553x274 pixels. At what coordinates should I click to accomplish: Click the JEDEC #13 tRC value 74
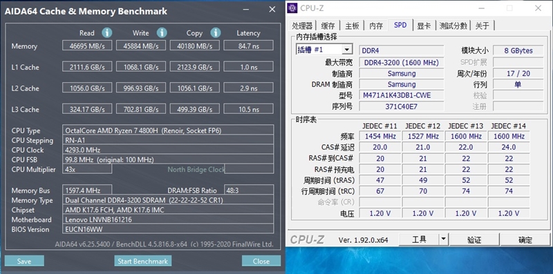[466, 191]
